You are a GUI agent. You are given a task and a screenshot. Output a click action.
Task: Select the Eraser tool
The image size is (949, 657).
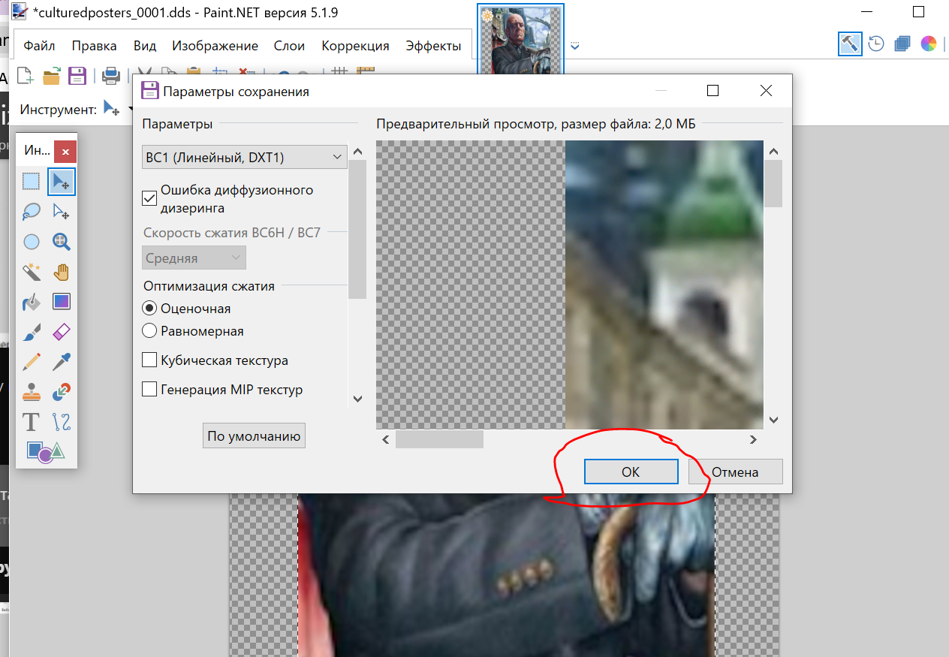[62, 332]
